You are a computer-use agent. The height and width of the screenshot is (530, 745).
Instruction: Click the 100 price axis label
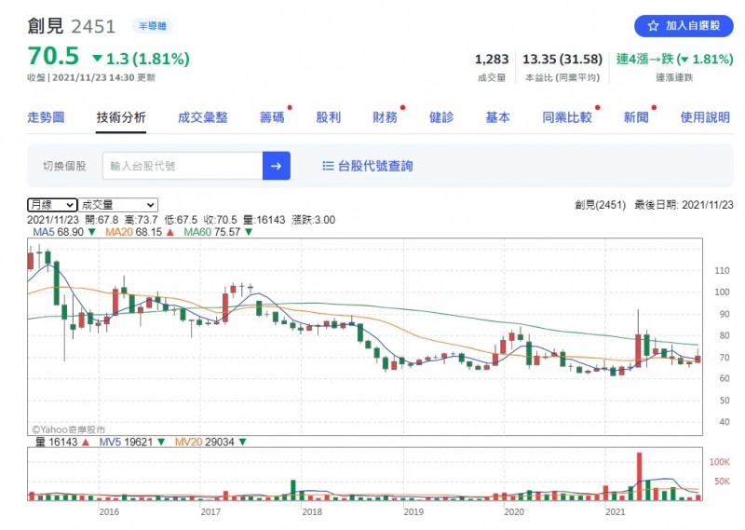click(x=722, y=292)
